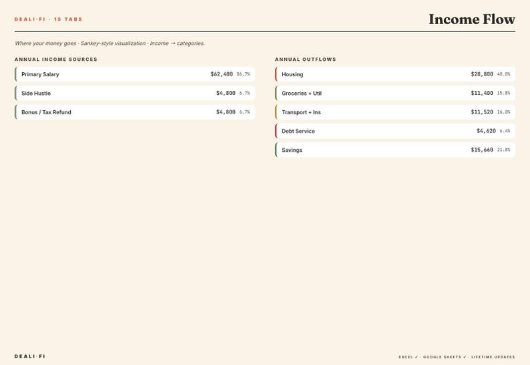Screen dimensions: 530x365
Task: Click the 21.8% savings percentage
Action: (504, 150)
